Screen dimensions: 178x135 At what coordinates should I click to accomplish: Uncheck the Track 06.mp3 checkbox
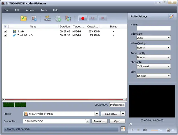[5, 35]
